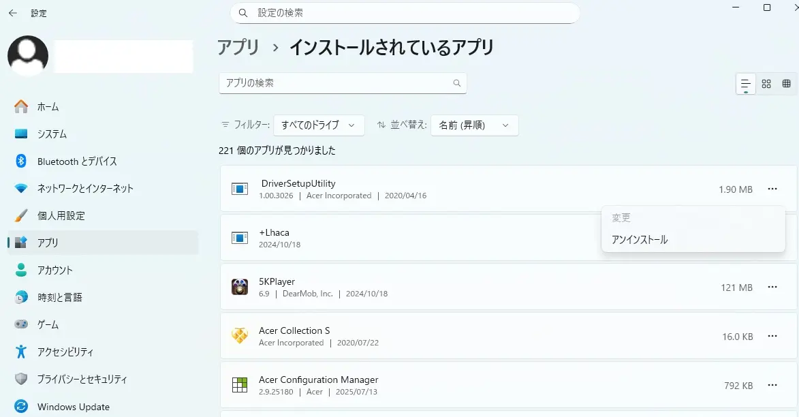Screen dimensions: 799x417
Task: Open more options for Acer Collection S
Action: pyautogui.click(x=772, y=336)
